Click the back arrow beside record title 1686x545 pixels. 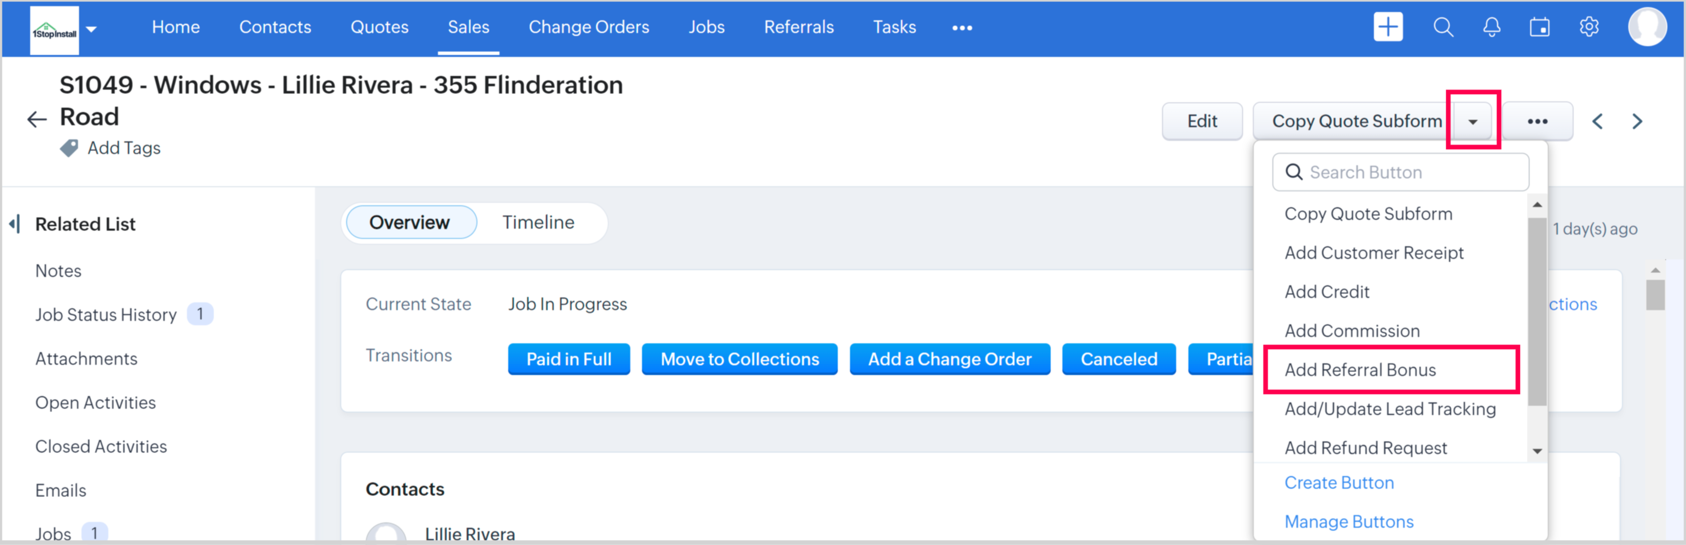(37, 119)
